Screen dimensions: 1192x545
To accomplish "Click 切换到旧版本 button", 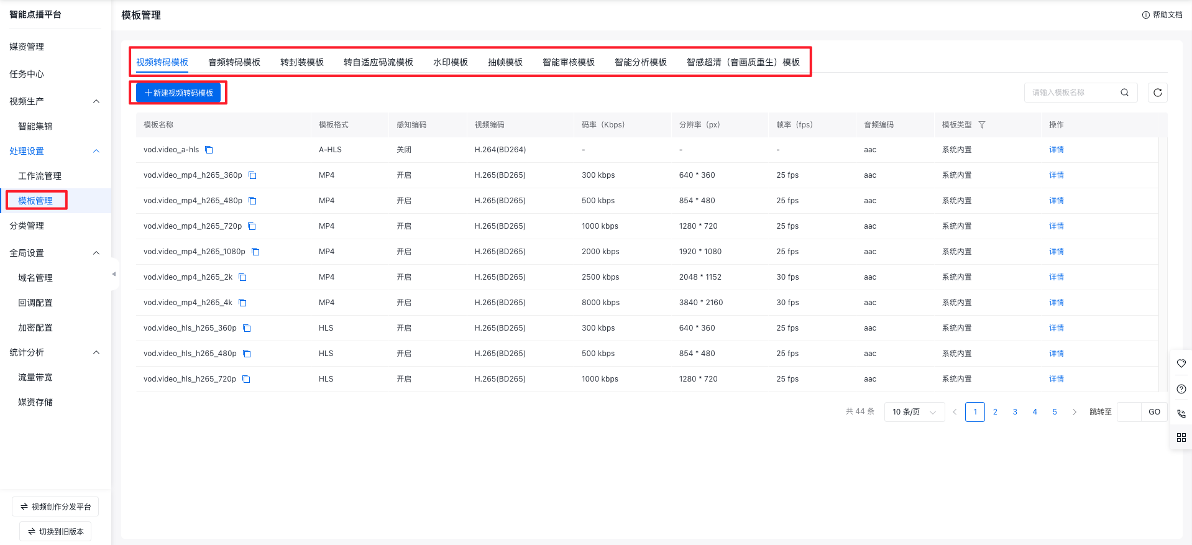I will coord(55,531).
